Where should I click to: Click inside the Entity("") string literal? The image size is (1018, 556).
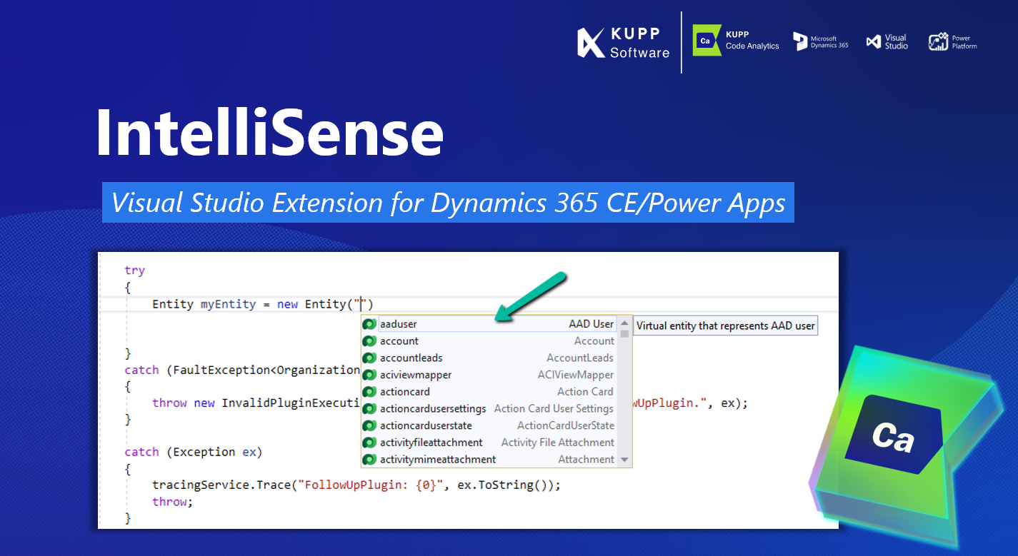point(361,304)
